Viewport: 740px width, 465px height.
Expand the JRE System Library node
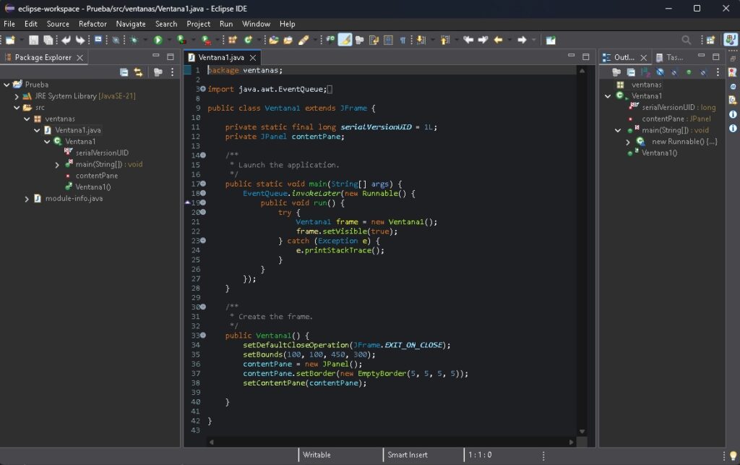[16, 95]
